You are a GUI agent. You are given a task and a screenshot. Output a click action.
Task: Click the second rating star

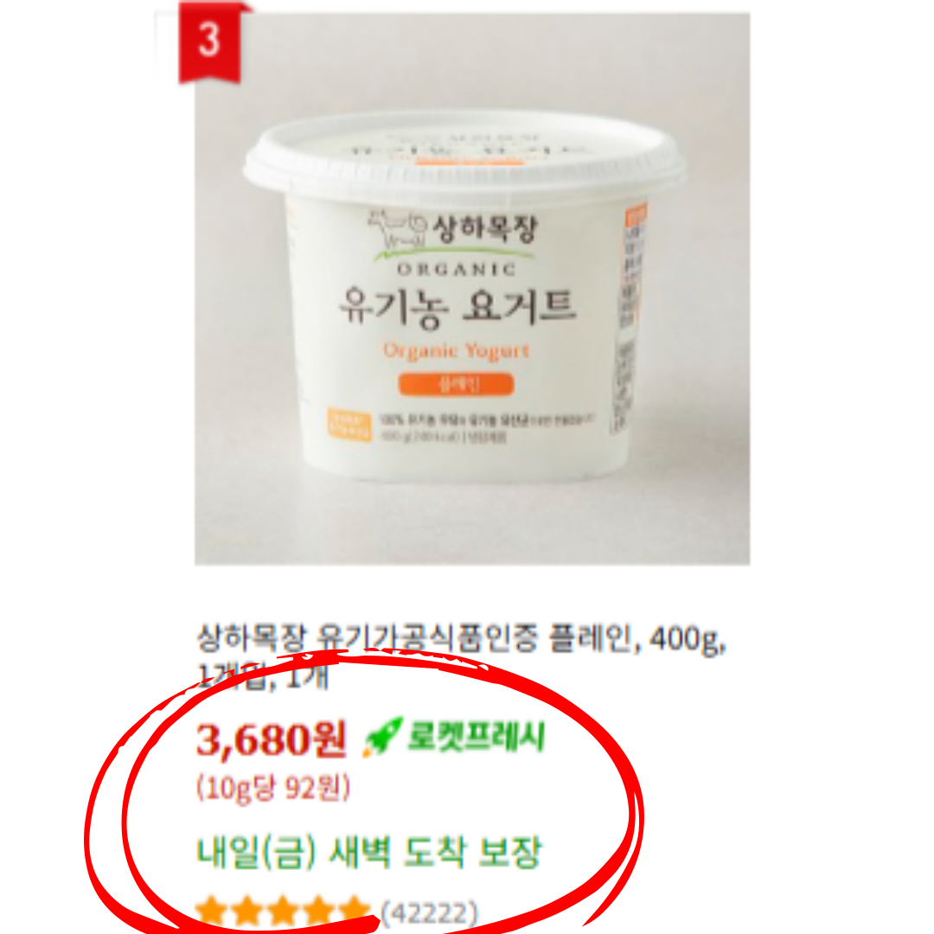(x=246, y=911)
